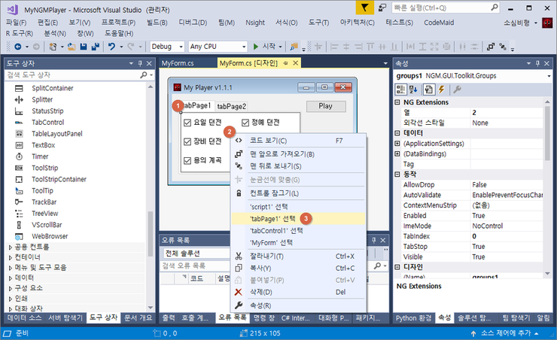Screen dimensions: 557x340
Task: Open the CodeMaid menu
Action: click(x=439, y=23)
